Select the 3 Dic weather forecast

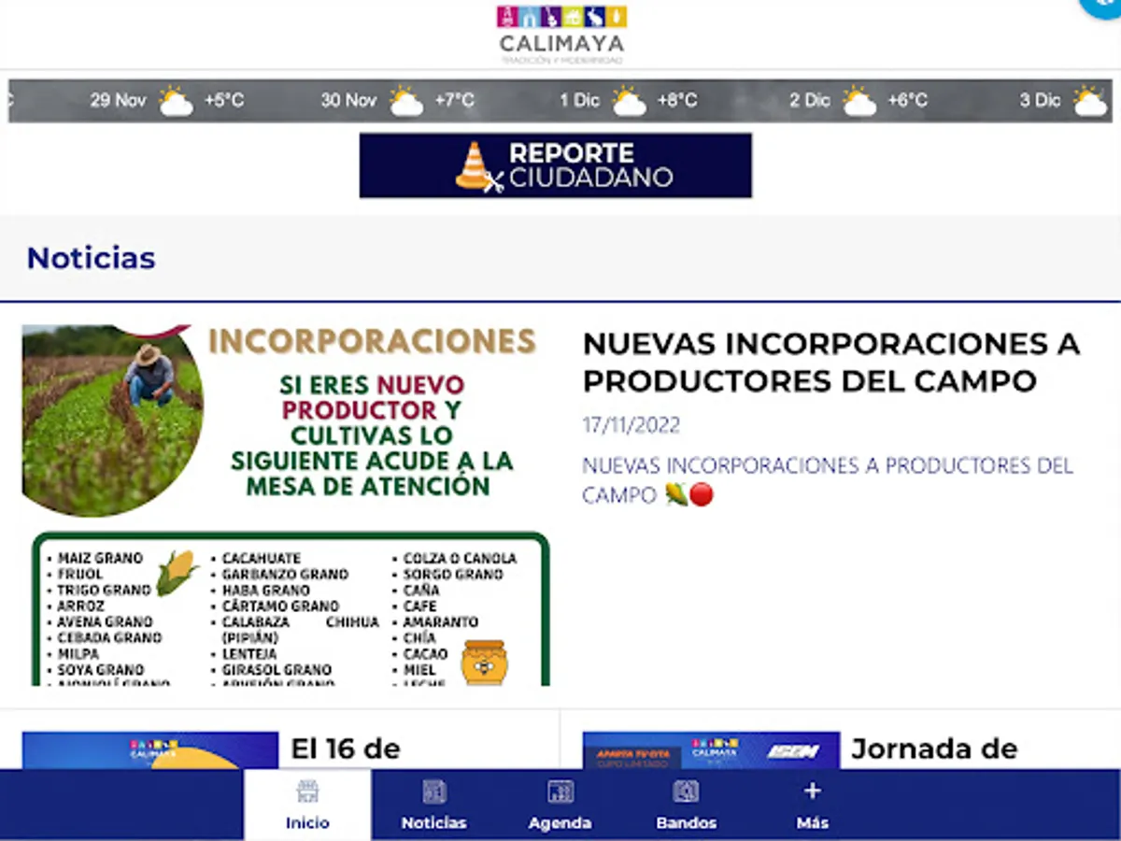tap(1064, 100)
